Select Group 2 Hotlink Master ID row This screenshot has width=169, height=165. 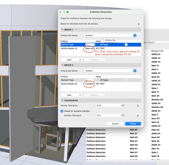point(101,84)
